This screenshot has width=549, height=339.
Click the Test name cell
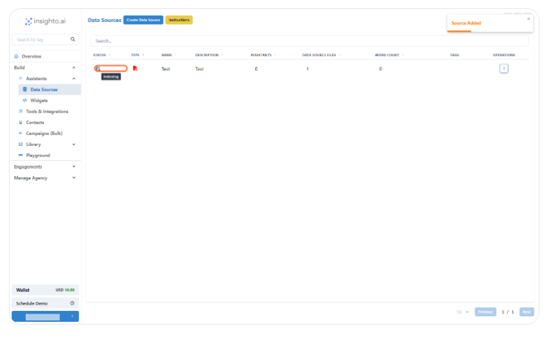point(166,69)
